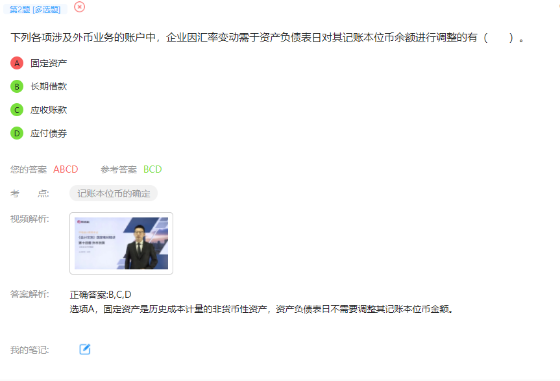Play the video explanation thumbnail
The width and height of the screenshot is (560, 381).
click(x=121, y=243)
